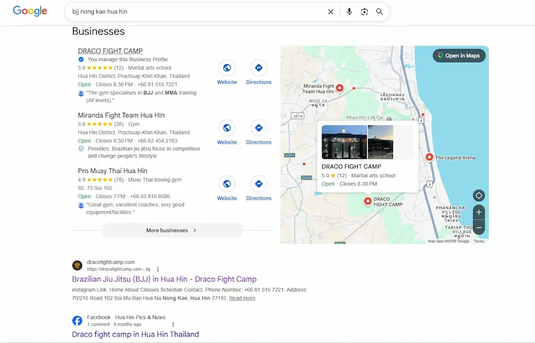The image size is (535, 343).
Task: Select the DRACO FIGHT CAMP map pin
Action: coord(367,201)
